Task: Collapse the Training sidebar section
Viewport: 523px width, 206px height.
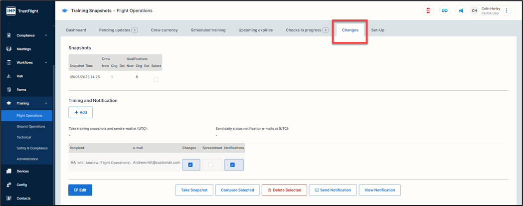Action: (x=46, y=103)
